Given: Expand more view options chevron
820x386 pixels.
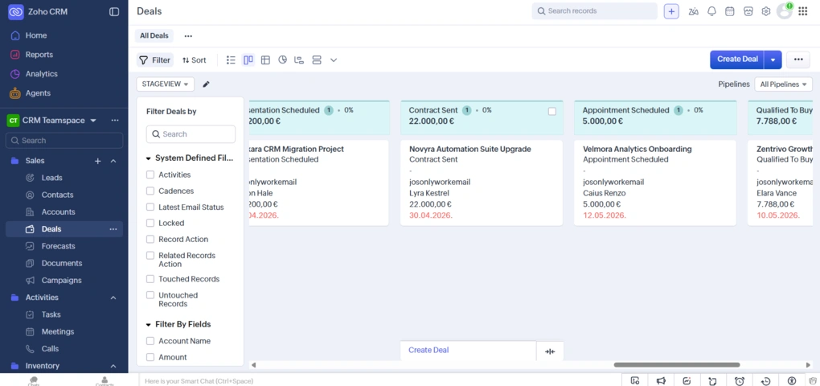Looking at the screenshot, I should (x=334, y=60).
